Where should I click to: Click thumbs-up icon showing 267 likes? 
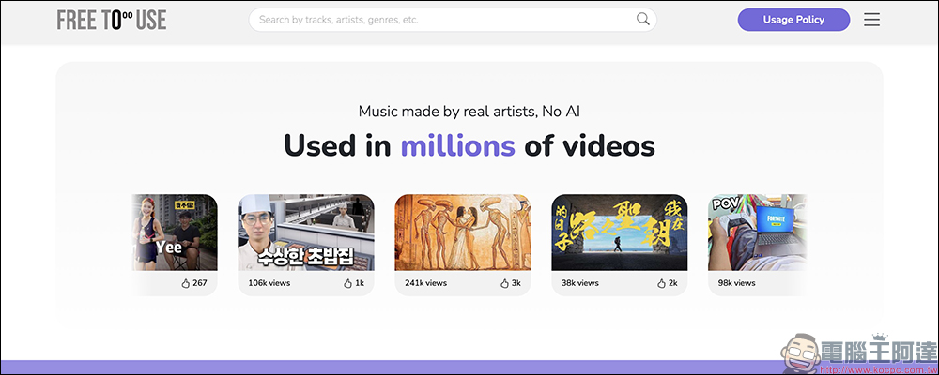[185, 283]
